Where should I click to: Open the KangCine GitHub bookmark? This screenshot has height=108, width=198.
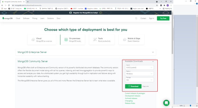[x=62, y=9]
